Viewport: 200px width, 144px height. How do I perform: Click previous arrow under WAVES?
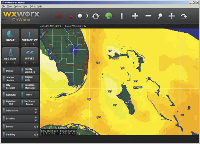25,63
